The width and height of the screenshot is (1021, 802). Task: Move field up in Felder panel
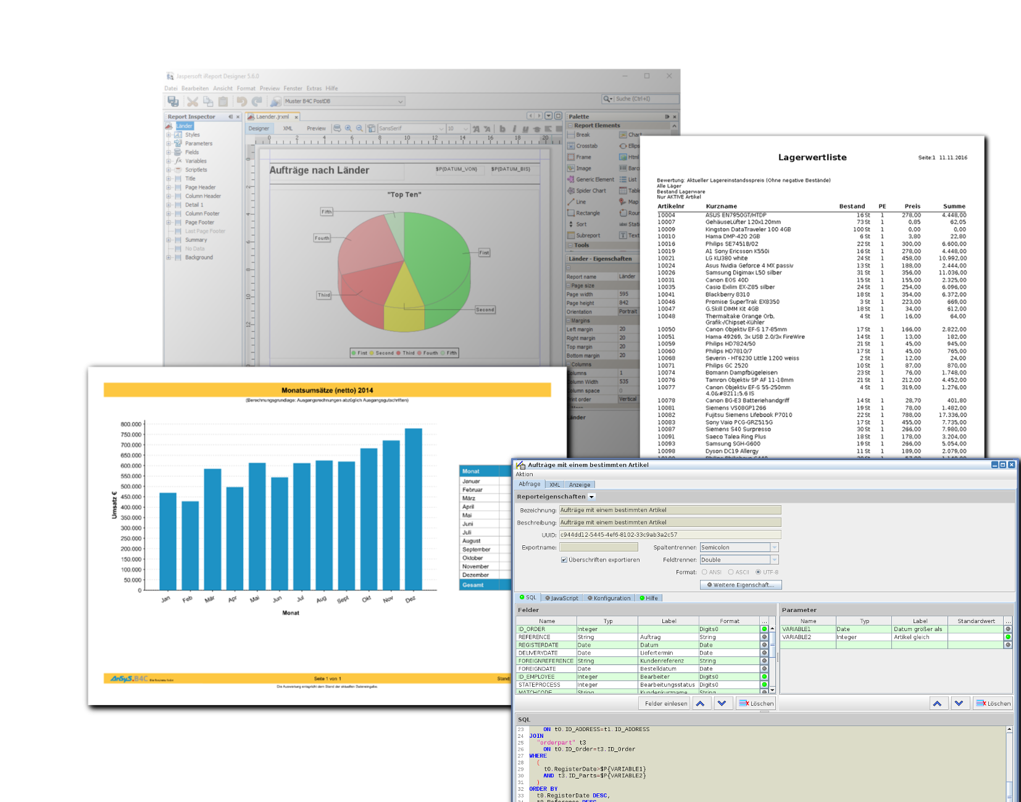pos(700,703)
